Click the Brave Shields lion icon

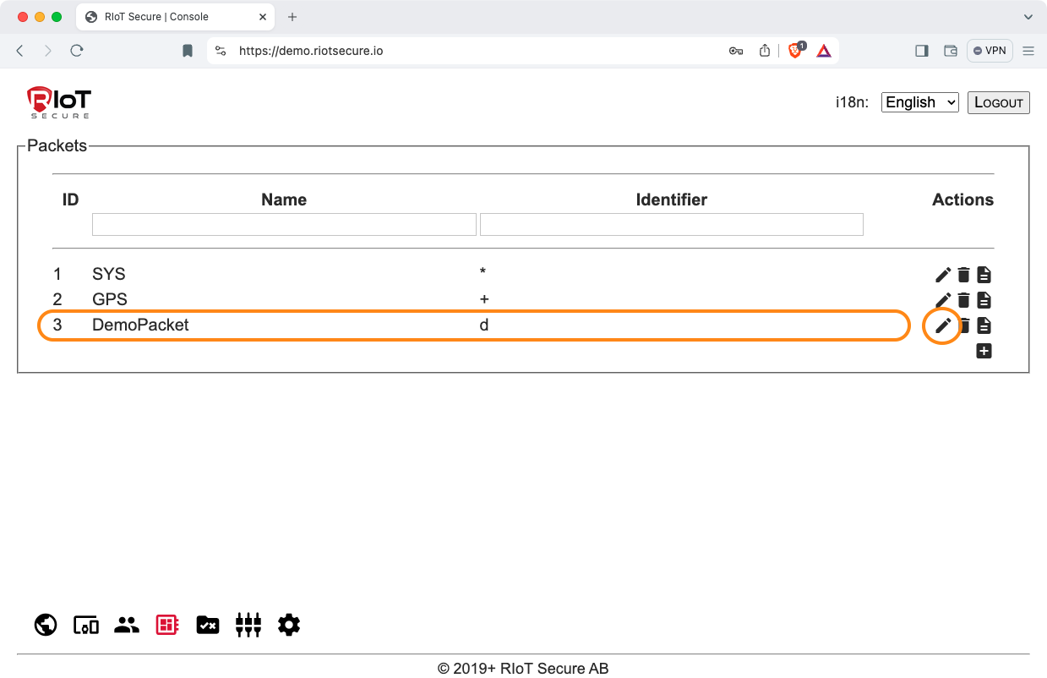(x=795, y=51)
